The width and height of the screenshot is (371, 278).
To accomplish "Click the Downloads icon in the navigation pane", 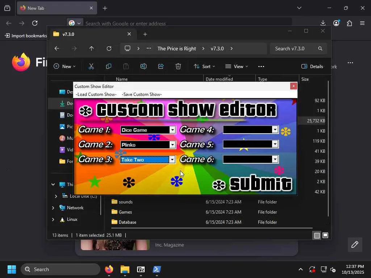I will coord(62,103).
